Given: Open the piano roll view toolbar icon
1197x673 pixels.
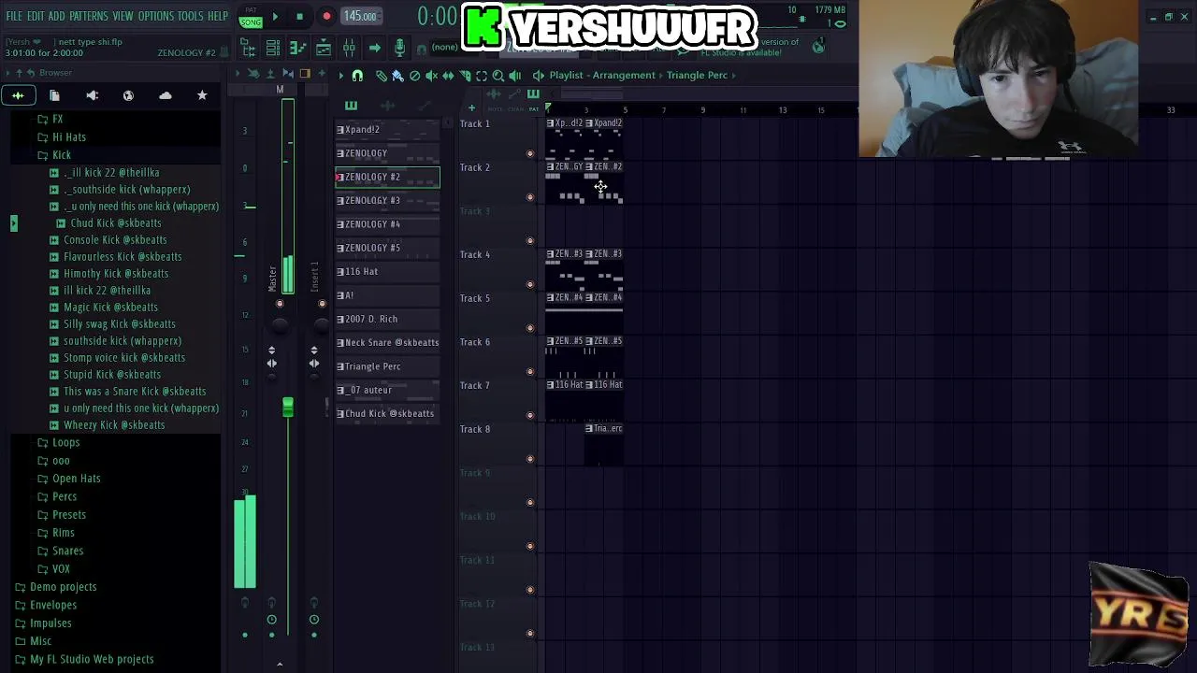Looking at the screenshot, I should coord(297,48).
